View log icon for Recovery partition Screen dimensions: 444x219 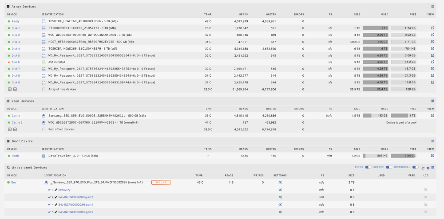coord(426,190)
